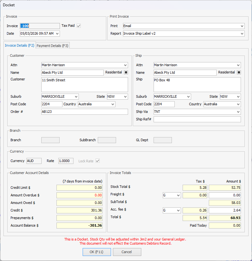The width and height of the screenshot is (252, 261).
Task: Open Freight tax code dropdown
Action: 179,195
